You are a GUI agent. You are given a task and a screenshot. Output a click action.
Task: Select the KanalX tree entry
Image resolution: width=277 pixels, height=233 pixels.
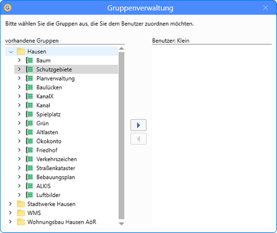45,96
